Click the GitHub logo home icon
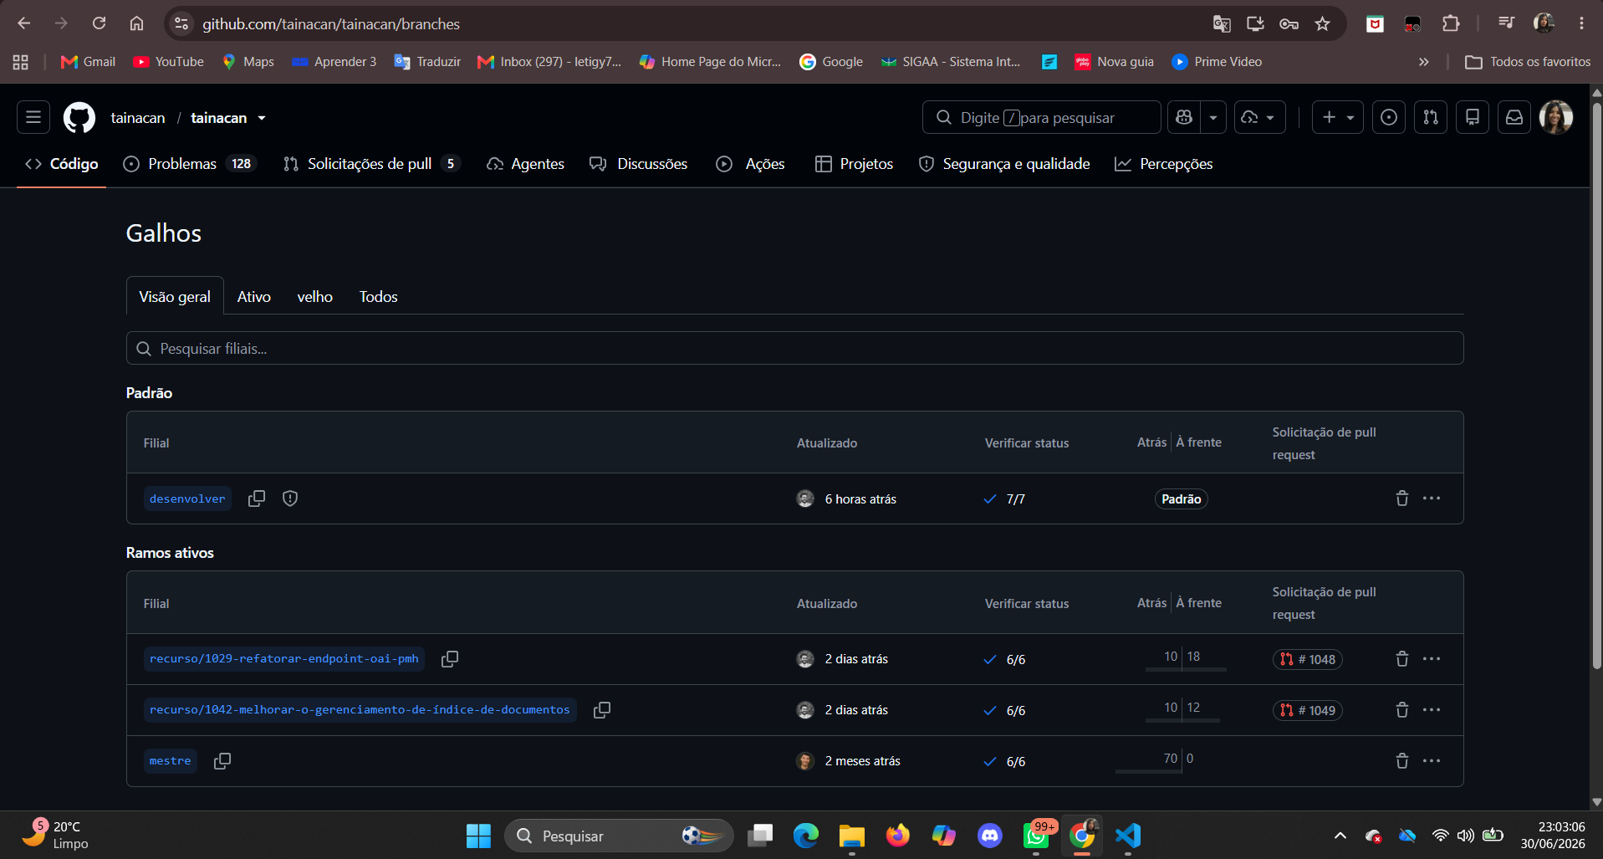The width and height of the screenshot is (1603, 859). 79,118
